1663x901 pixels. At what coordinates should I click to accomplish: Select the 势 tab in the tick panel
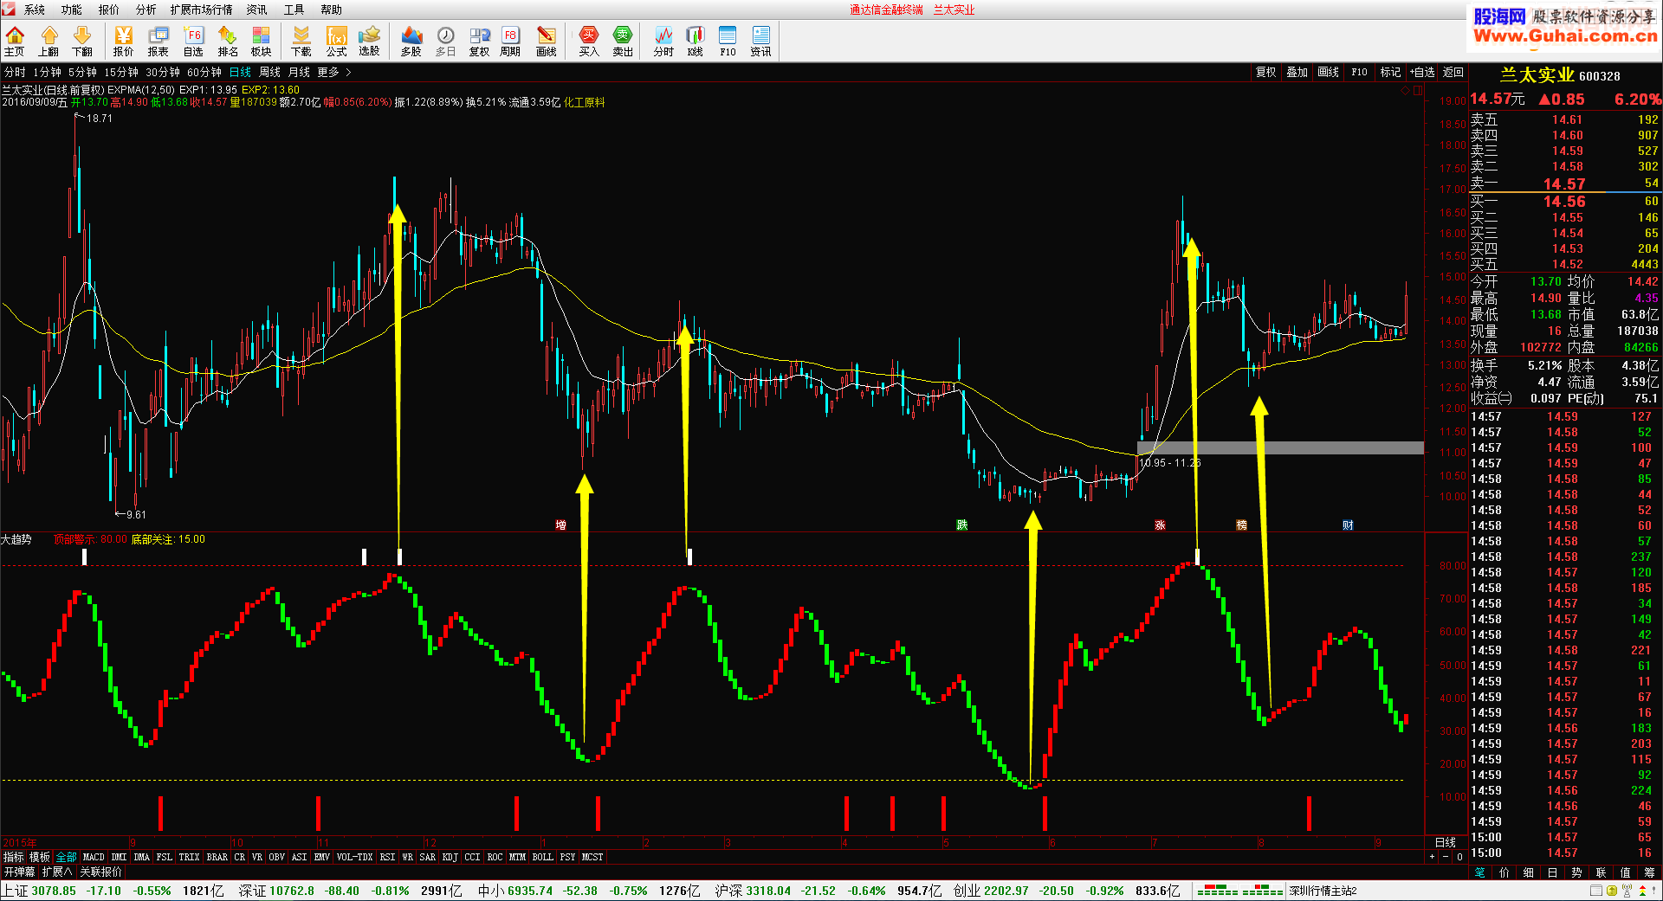pyautogui.click(x=1577, y=872)
